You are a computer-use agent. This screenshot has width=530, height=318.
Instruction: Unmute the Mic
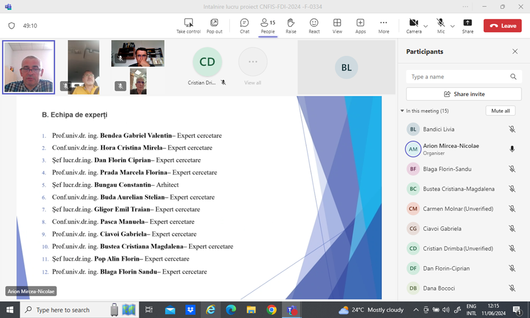point(440,23)
